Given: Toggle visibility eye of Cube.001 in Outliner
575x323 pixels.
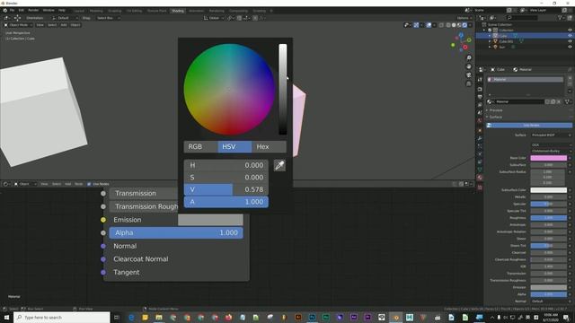Looking at the screenshot, I should 570,41.
